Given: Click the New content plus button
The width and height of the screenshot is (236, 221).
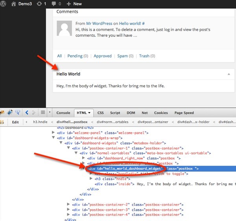Looking at the screenshot, I should click(74, 4).
